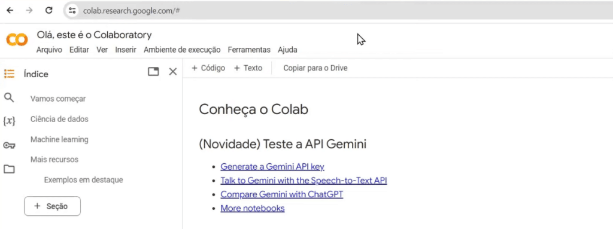Open the variables {x} panel

[9, 121]
